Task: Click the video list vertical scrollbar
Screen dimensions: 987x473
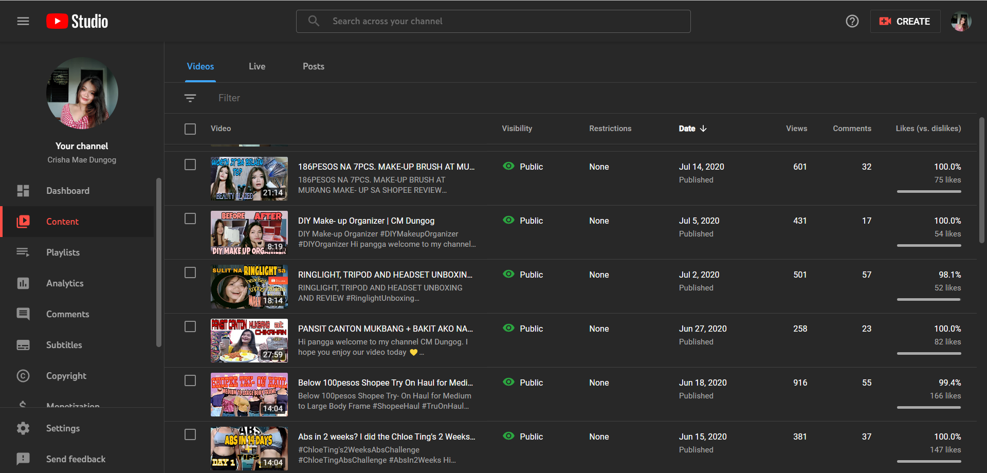Action: (982, 180)
